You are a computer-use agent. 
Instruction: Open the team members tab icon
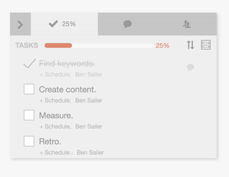(x=187, y=24)
